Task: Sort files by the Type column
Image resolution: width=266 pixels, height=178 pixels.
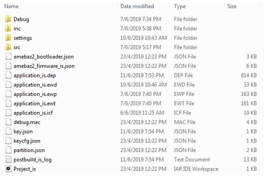Action: 180,6
